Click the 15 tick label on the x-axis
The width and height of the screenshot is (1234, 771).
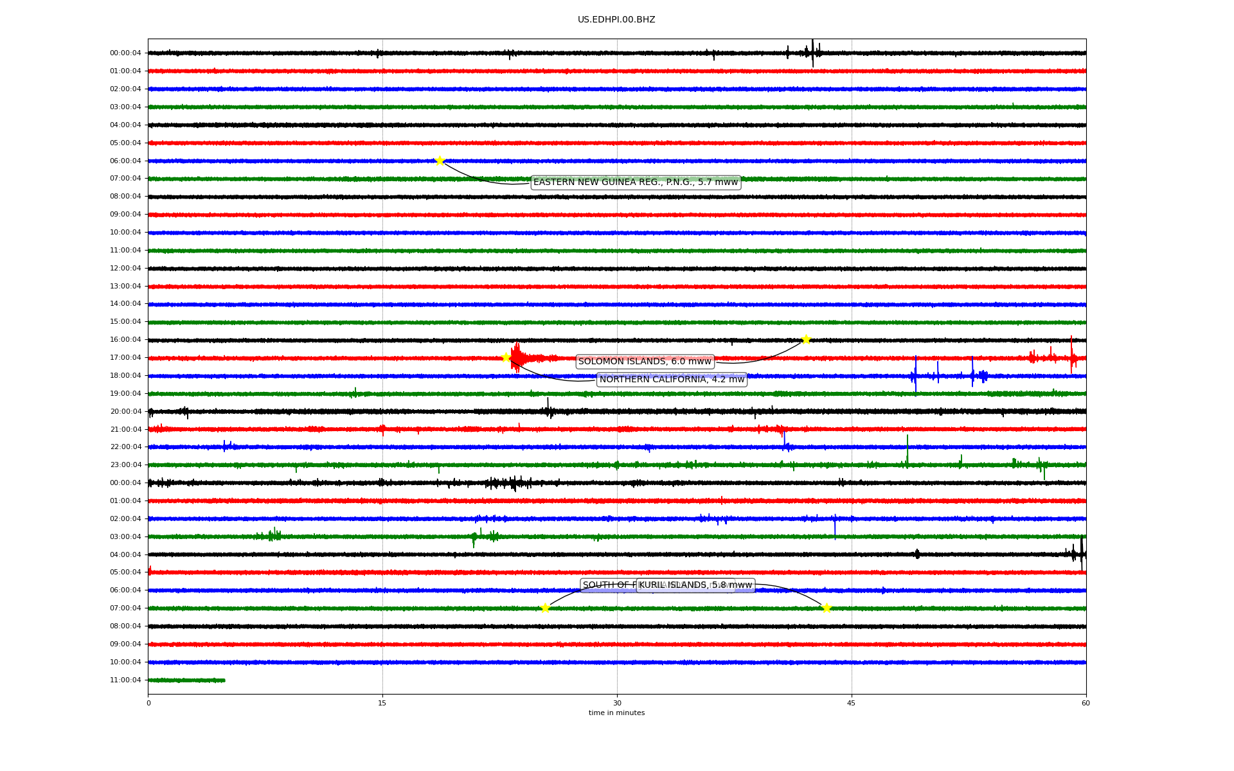click(x=382, y=703)
